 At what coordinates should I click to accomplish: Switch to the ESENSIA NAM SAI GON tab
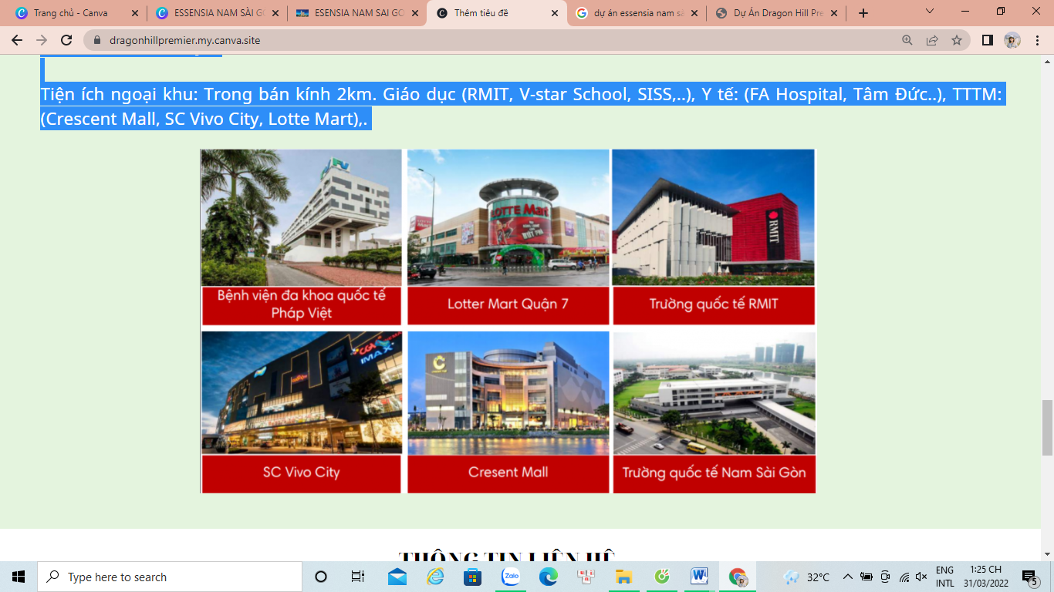(358, 13)
